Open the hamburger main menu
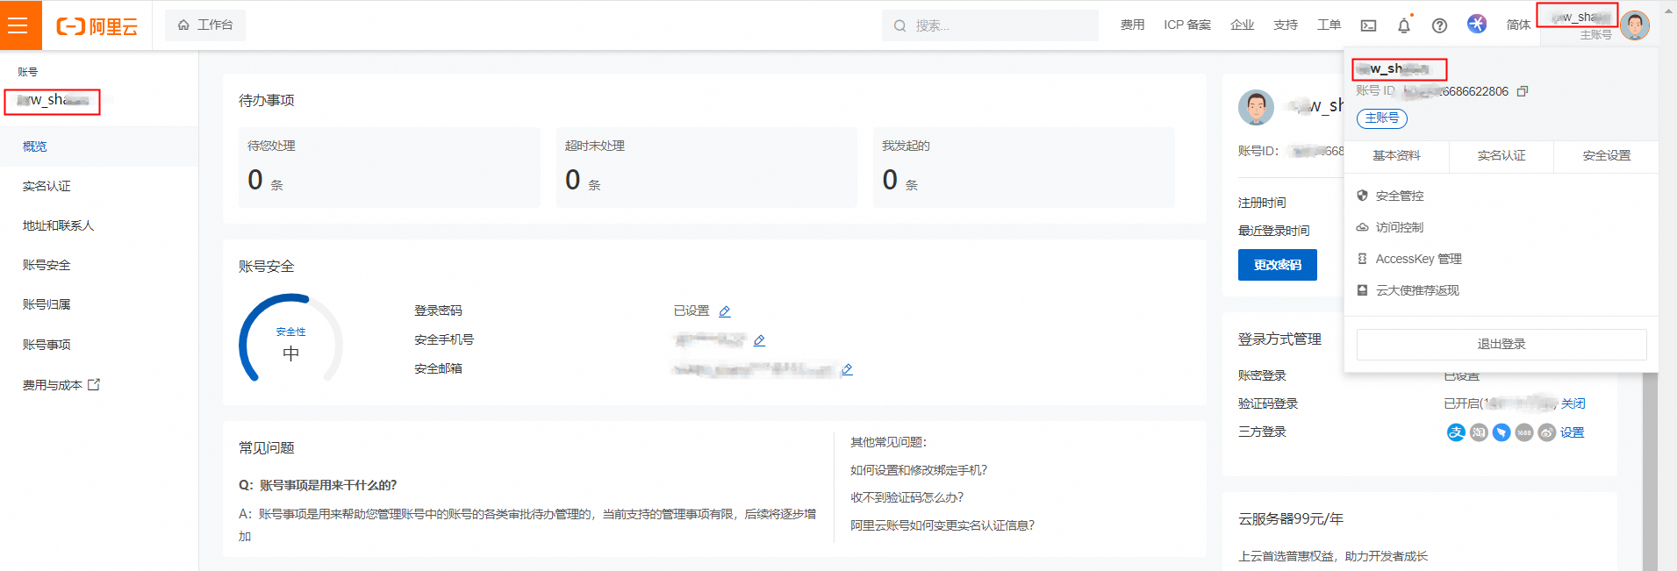 click(19, 25)
